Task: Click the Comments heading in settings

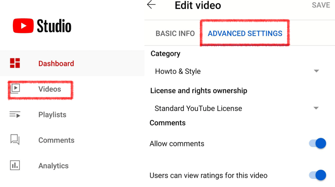Action: (167, 123)
